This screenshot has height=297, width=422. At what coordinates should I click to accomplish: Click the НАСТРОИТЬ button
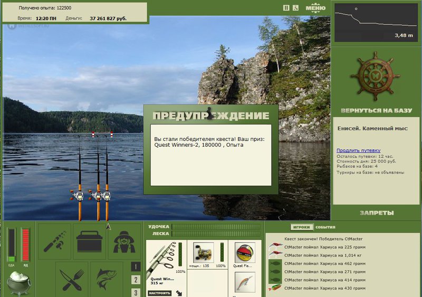tap(159, 293)
